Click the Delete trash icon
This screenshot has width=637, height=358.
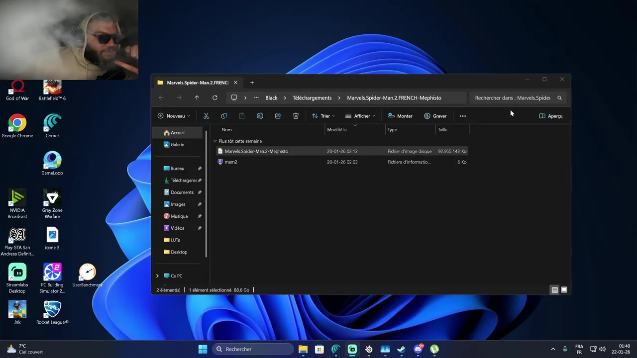tap(296, 116)
